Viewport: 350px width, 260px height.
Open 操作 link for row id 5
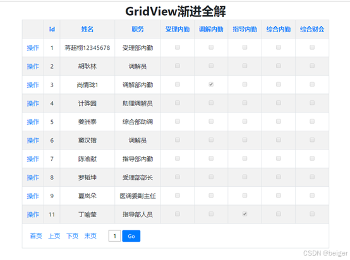[x=33, y=122]
